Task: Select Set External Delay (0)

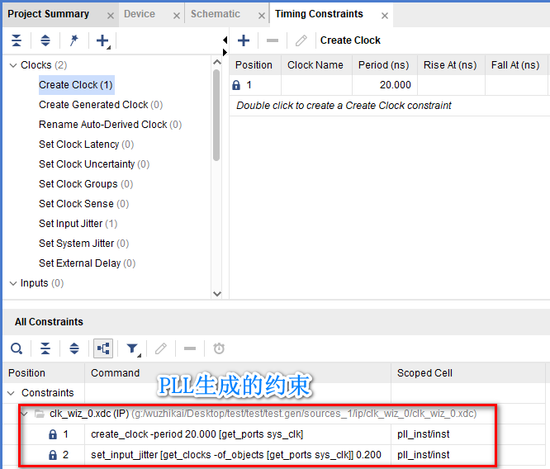Action: (87, 263)
